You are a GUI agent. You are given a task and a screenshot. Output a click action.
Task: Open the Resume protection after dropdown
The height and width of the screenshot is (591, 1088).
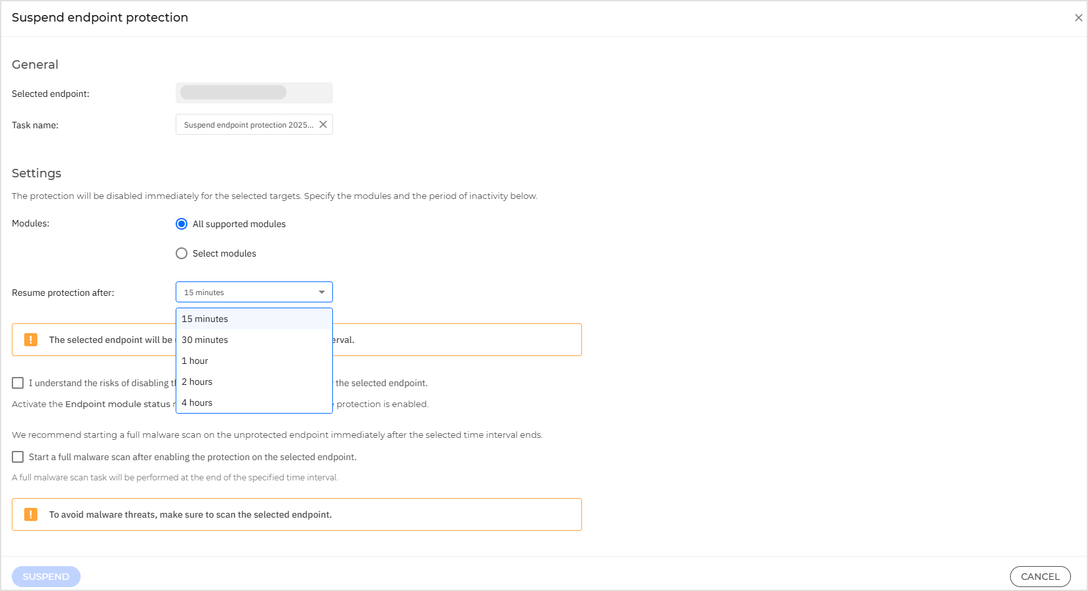(254, 292)
